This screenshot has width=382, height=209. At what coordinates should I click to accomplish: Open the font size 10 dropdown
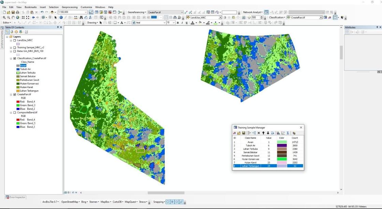tap(174, 22)
